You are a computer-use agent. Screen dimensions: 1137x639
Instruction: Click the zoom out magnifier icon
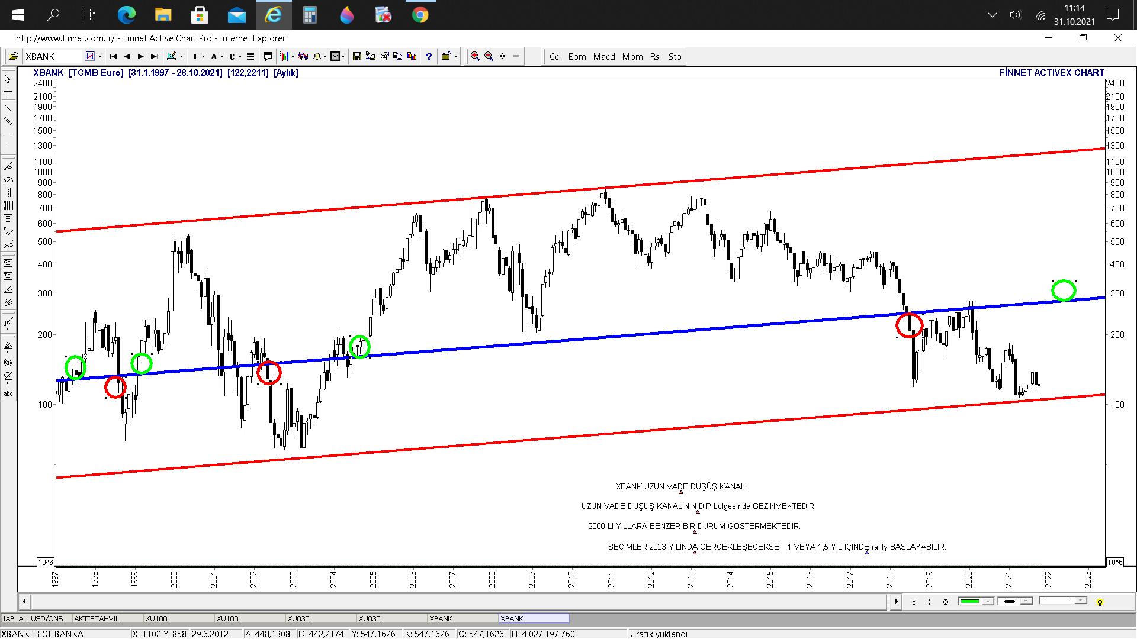click(x=489, y=57)
